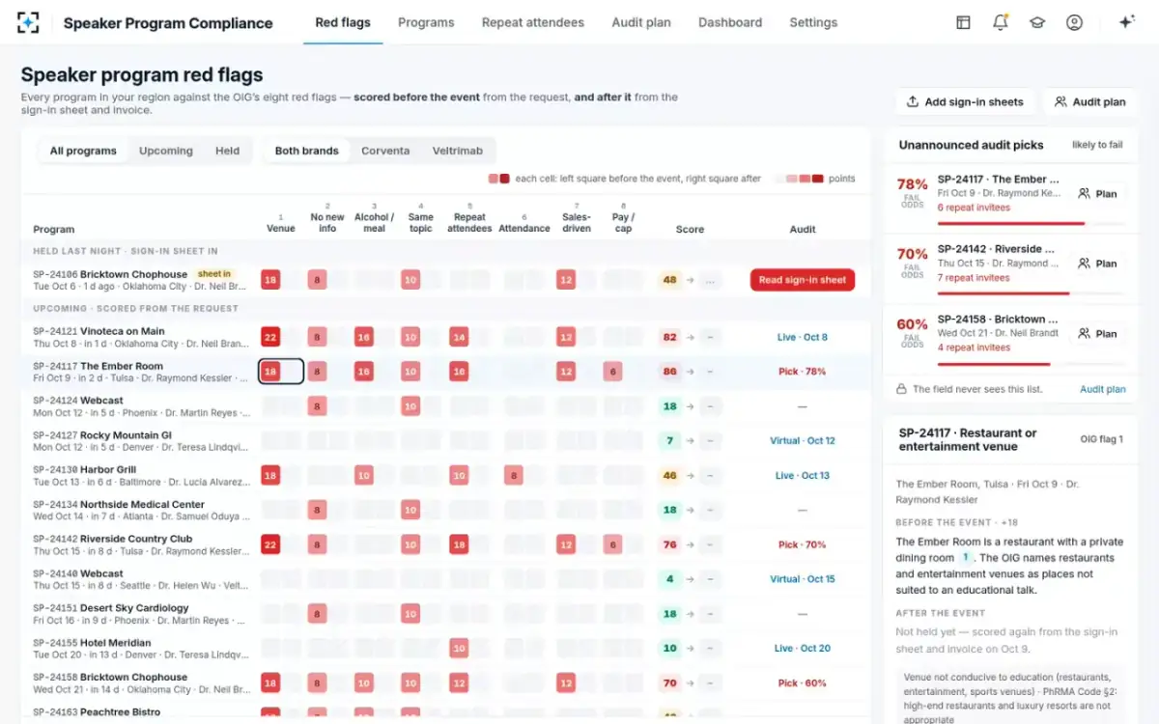Plan audit for SP-24117 The Ember pick
The height and width of the screenshot is (724, 1159).
[x=1097, y=193]
